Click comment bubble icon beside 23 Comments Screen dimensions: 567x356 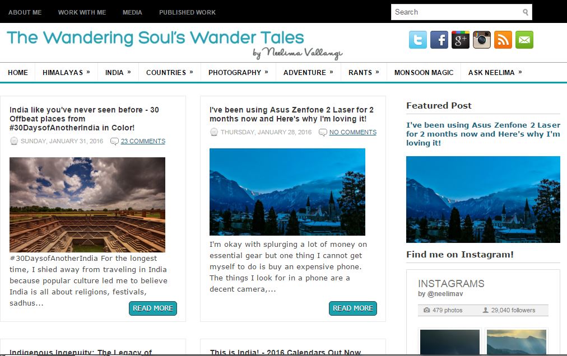tap(114, 141)
